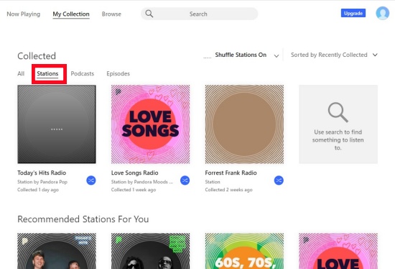Open recommended 60s, 70s station thumbnail
Screen dimensions: 395x269
click(x=244, y=251)
